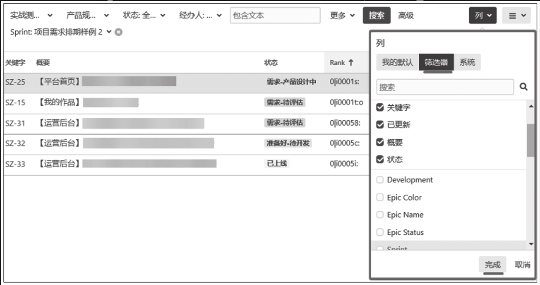Screen dimensions: 540x285
Task: Open the 经办人 dropdown
Action: pos(200,15)
